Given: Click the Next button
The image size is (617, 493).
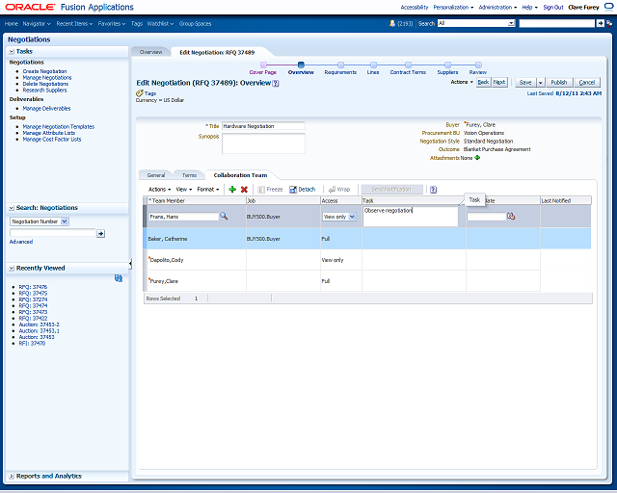Looking at the screenshot, I should pos(499,82).
